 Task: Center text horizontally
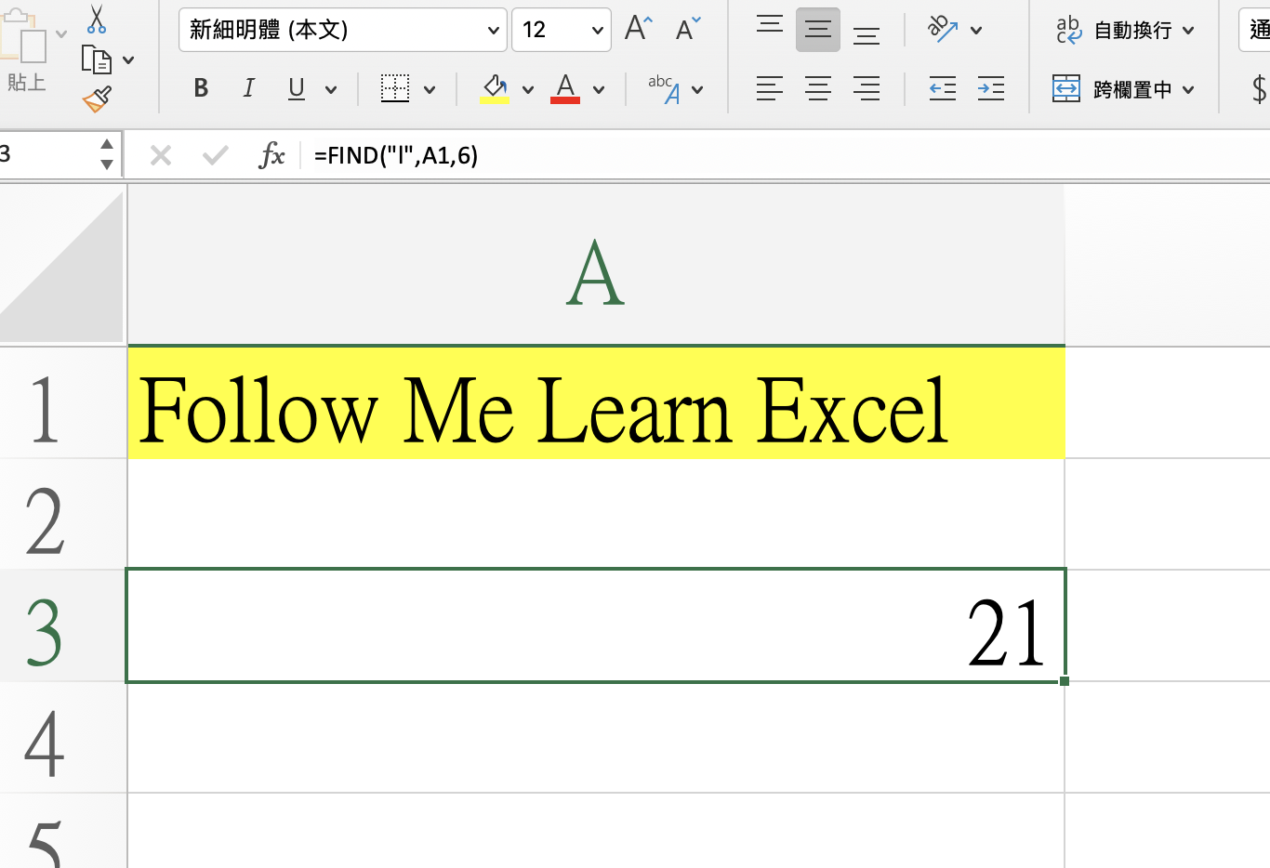(x=818, y=89)
